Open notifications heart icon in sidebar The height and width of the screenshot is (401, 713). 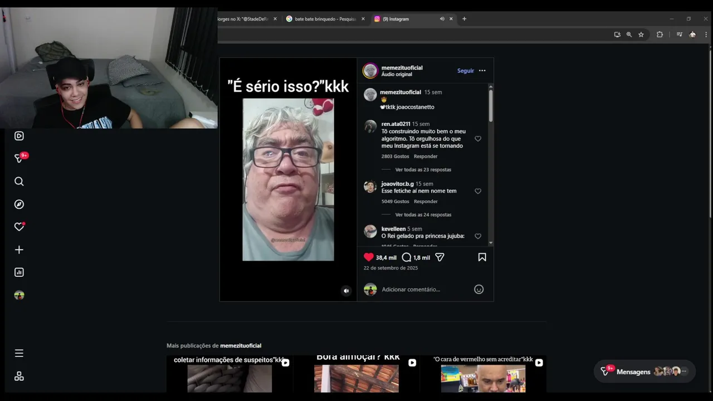point(19,227)
